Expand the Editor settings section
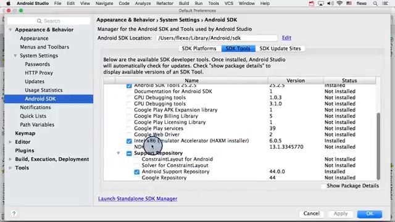The image size is (395, 222). click(x=10, y=142)
